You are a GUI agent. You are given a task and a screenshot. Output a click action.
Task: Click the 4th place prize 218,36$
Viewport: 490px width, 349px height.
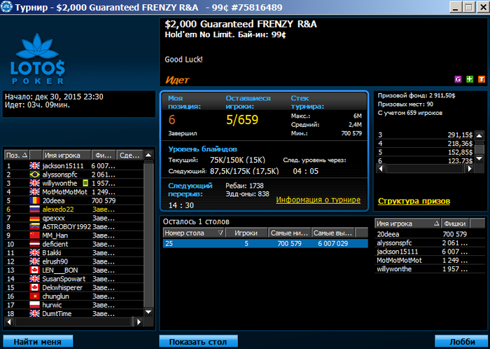(460, 144)
